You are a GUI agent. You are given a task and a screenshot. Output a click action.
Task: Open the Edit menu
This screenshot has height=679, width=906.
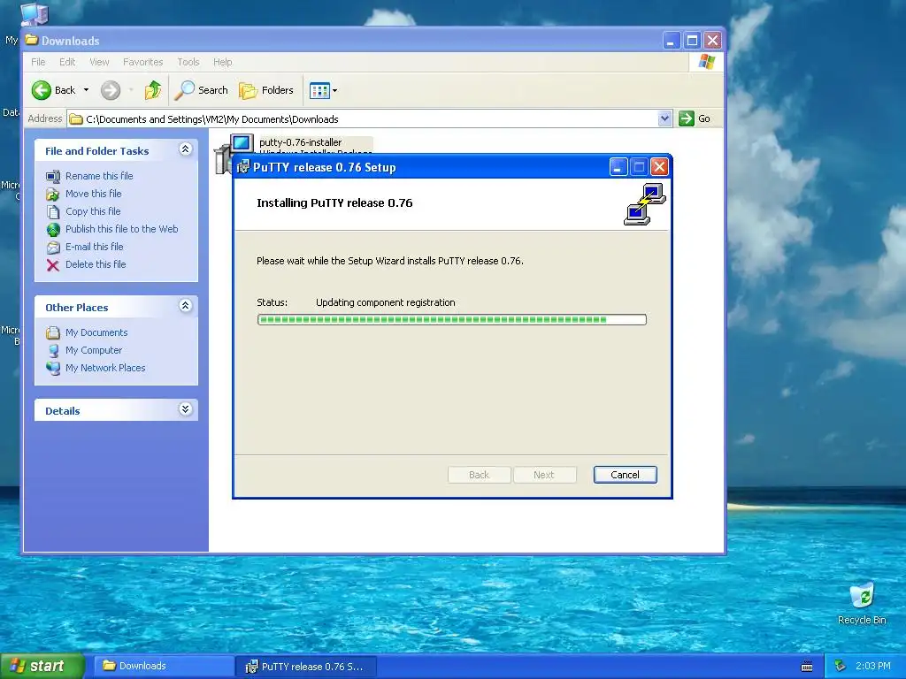pos(67,62)
